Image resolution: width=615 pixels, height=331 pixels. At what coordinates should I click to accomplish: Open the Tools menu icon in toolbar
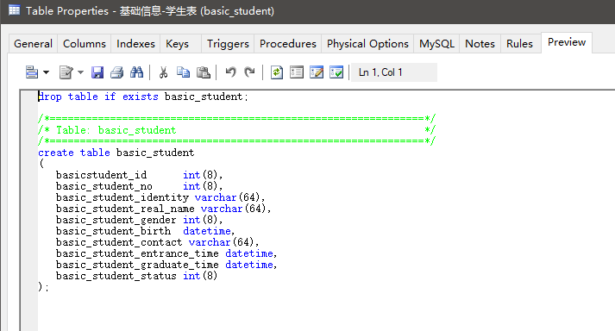[32, 72]
